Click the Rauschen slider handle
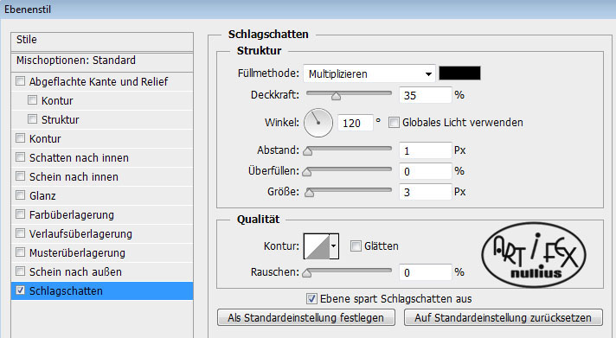 [x=307, y=273]
